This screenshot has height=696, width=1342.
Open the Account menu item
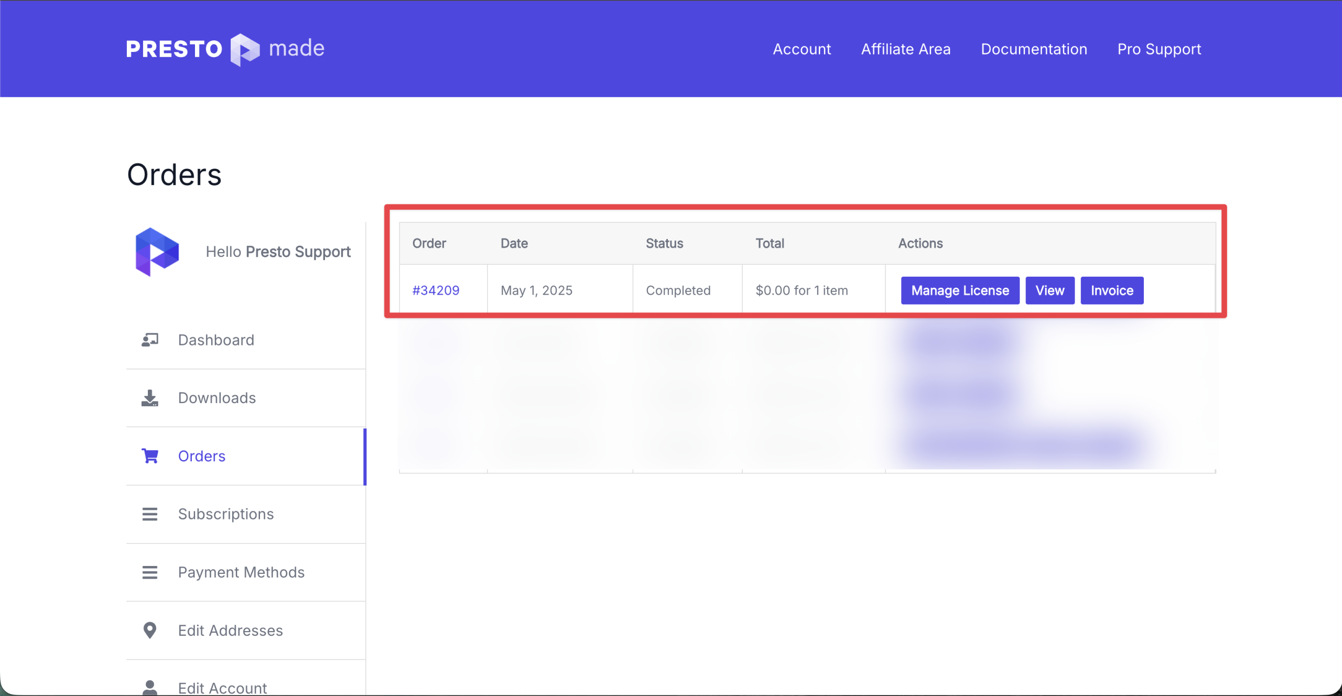[x=802, y=49]
